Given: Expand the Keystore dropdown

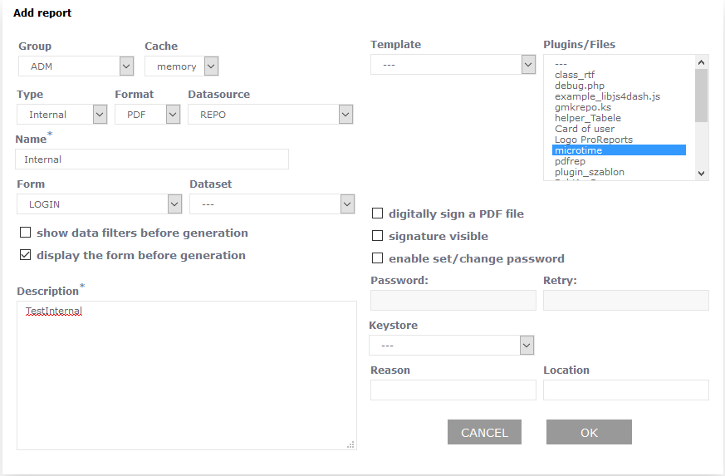Looking at the screenshot, I should point(452,346).
